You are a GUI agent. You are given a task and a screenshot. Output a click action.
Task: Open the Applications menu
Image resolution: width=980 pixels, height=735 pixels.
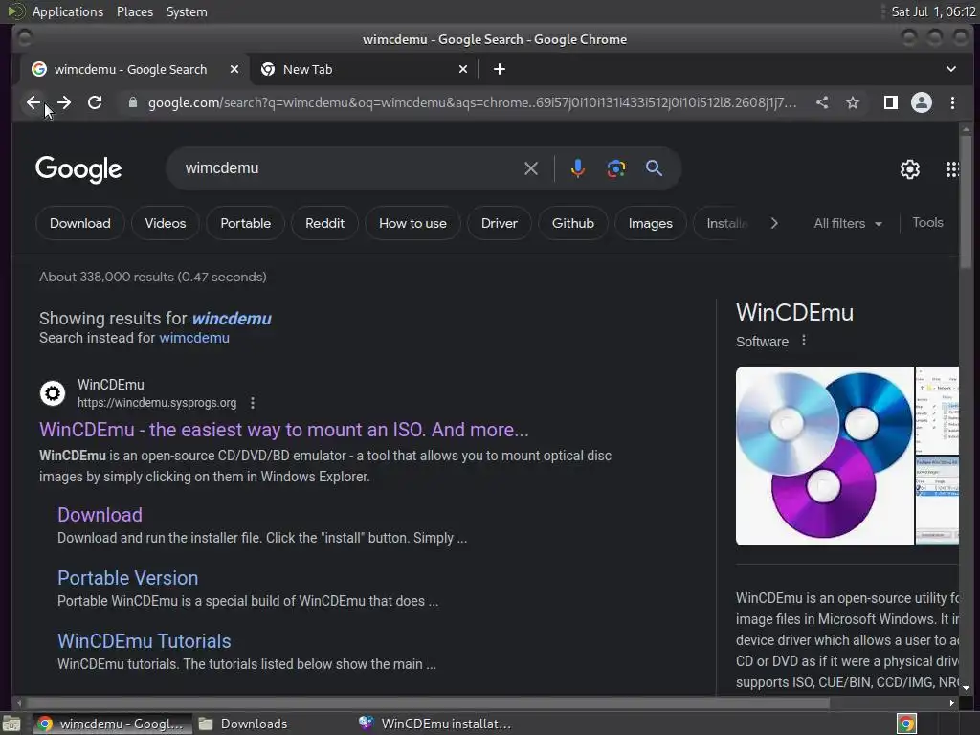pyautogui.click(x=68, y=11)
